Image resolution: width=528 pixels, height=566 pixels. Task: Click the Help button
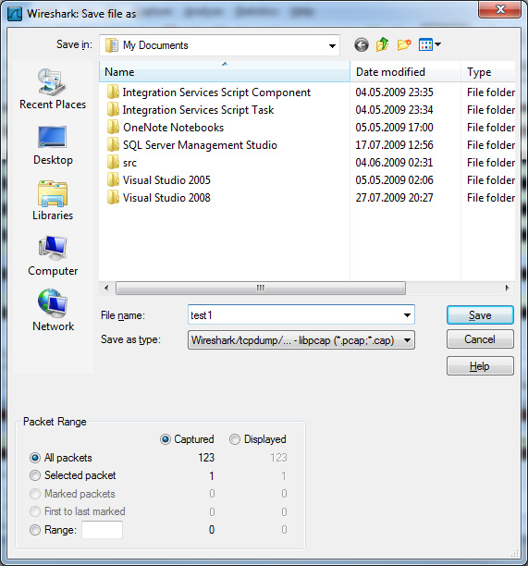[x=480, y=366]
